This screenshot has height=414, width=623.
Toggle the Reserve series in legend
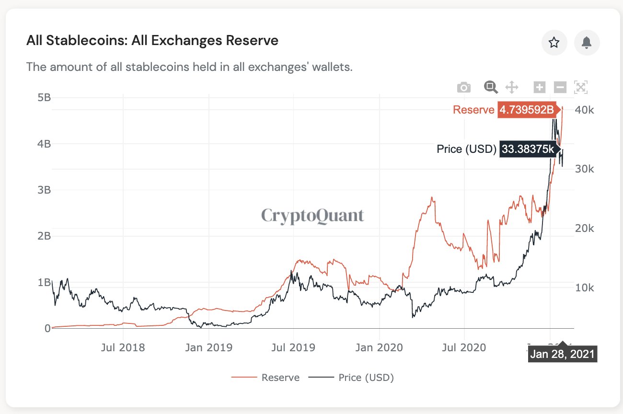pos(265,378)
